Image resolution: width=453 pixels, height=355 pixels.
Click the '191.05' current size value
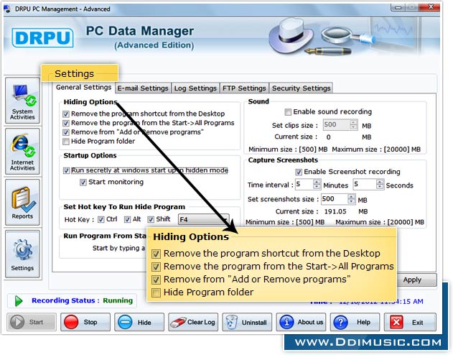pos(335,211)
